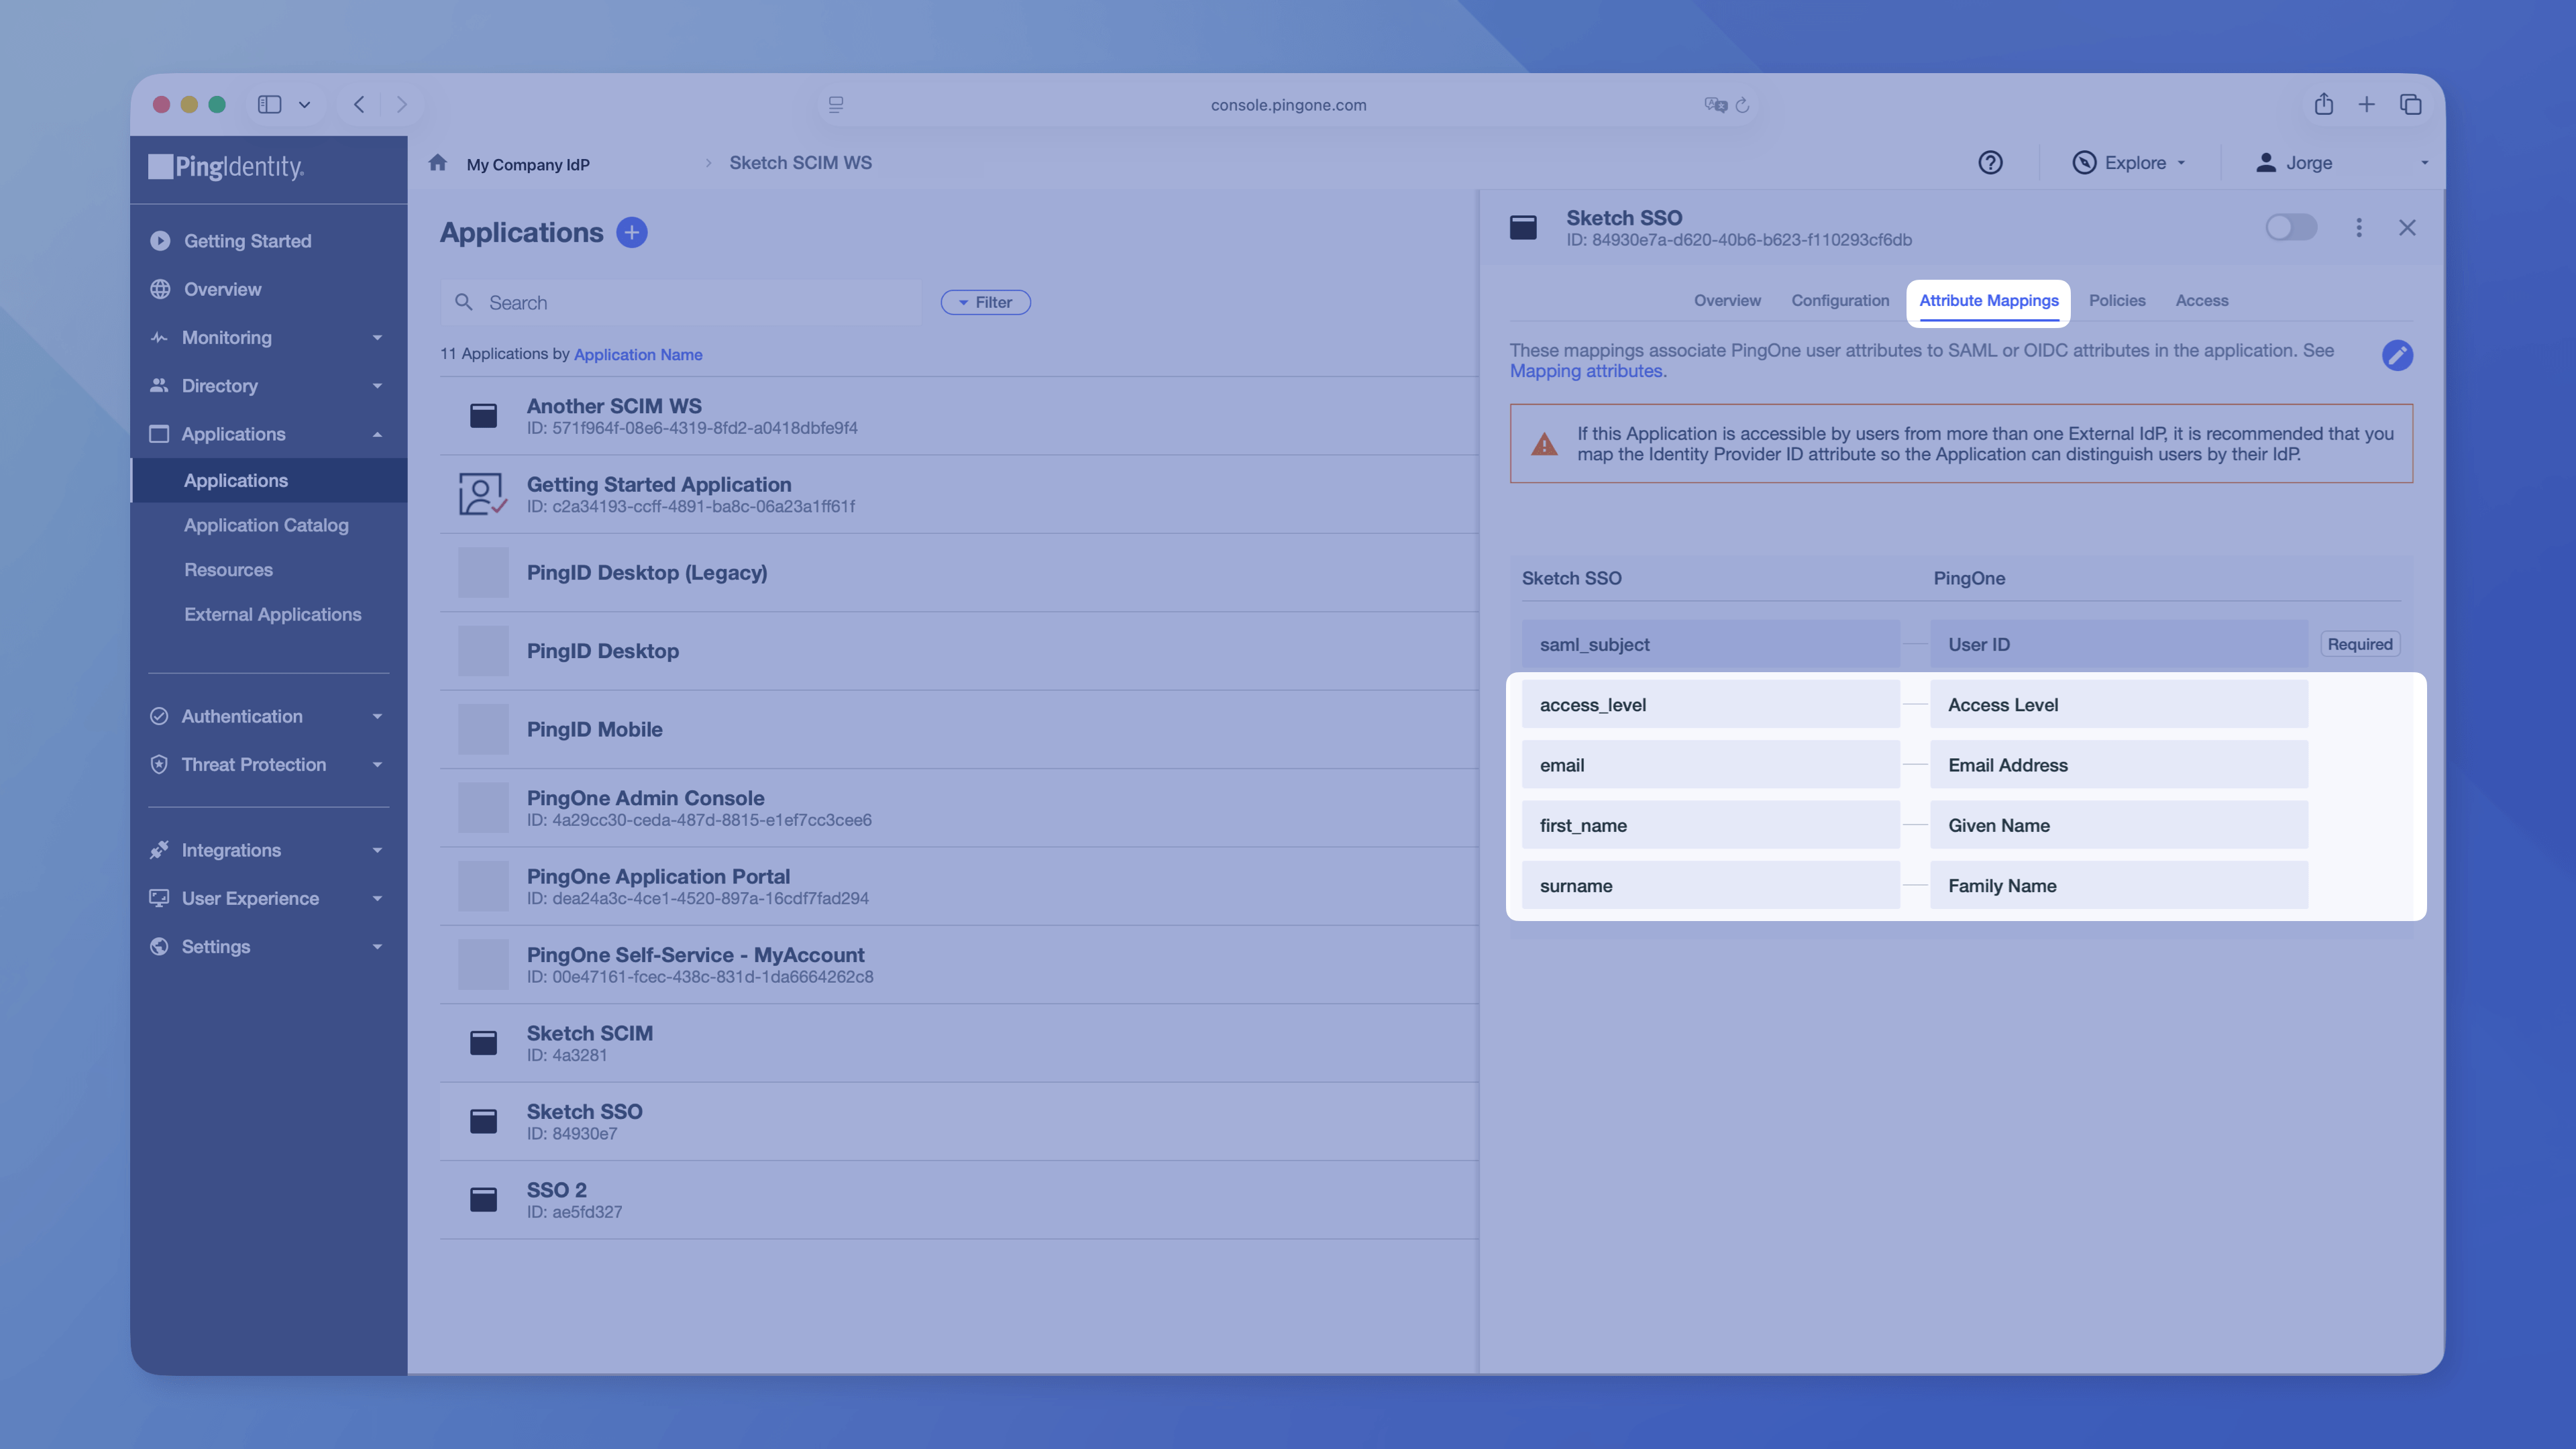Image resolution: width=2576 pixels, height=1449 pixels.
Task: Switch to the Overview tab
Action: tap(1727, 301)
